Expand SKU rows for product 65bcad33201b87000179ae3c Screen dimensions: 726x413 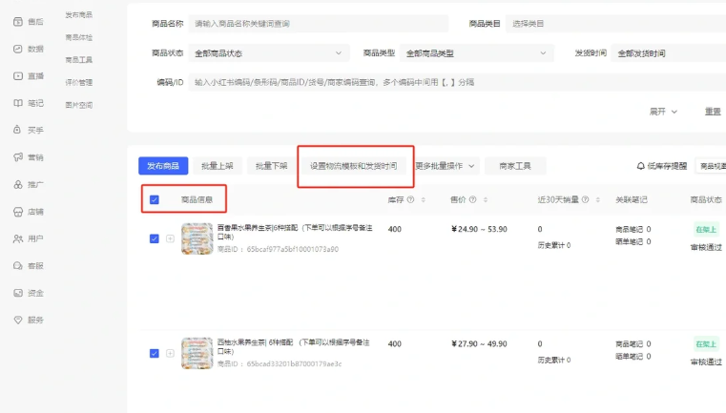170,353
